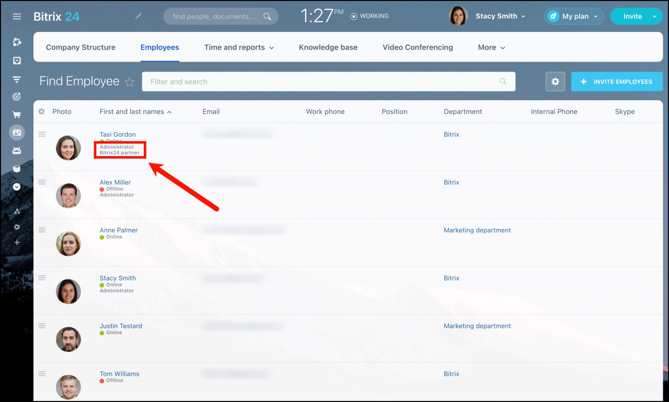Viewport: 669px width, 402px height.
Task: Open the shopping cart sidebar icon
Action: (x=17, y=115)
